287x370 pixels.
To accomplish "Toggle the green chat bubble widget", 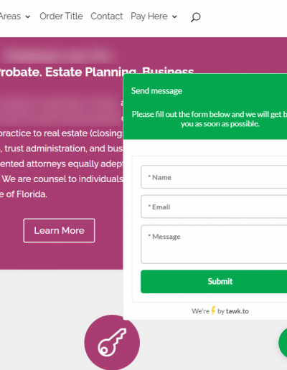I will 283,343.
